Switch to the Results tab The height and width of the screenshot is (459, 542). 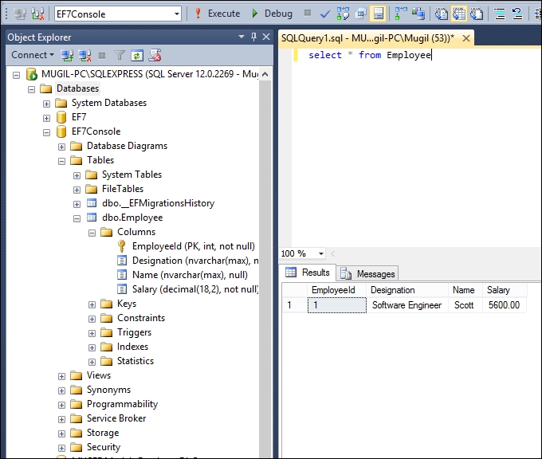click(308, 273)
